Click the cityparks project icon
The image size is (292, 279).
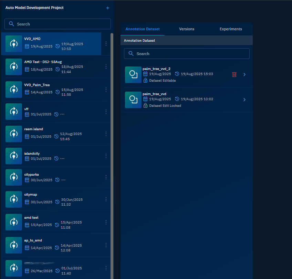tap(14, 177)
